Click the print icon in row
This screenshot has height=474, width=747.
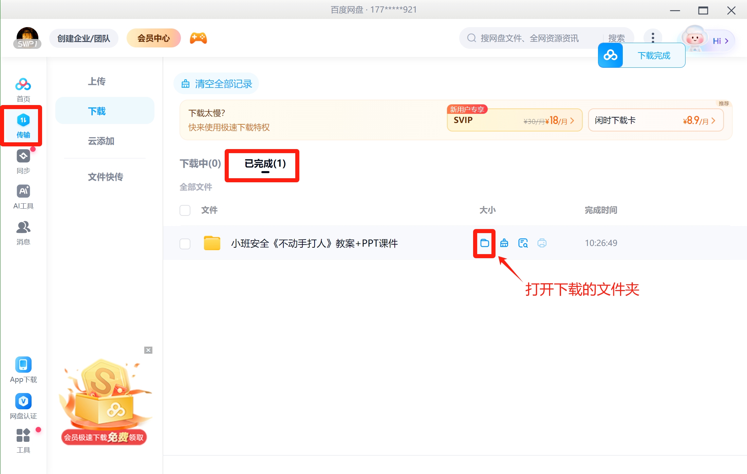[542, 243]
